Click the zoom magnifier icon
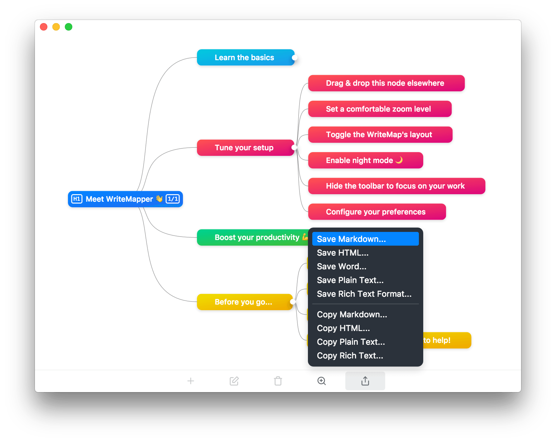 tap(322, 381)
